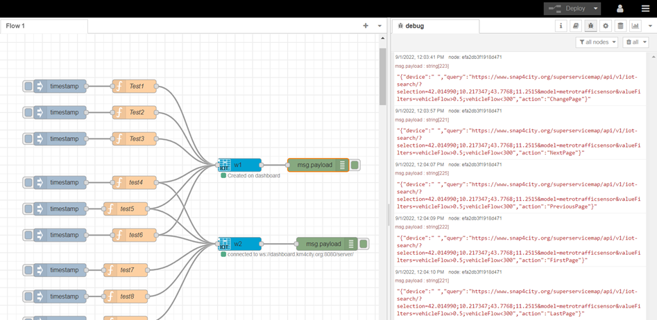Open the info sidebar panel icon
The width and height of the screenshot is (657, 320).
561,26
